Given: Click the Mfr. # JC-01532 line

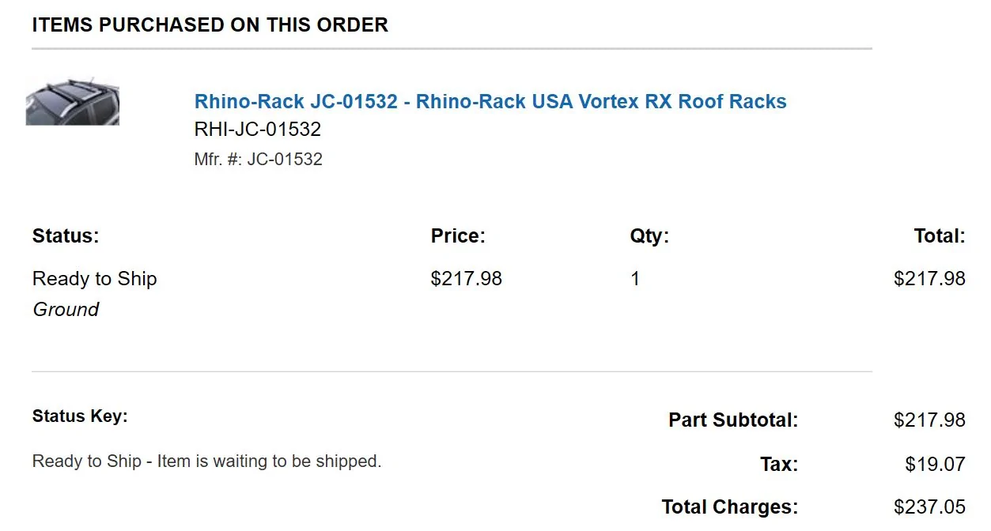Looking at the screenshot, I should [259, 159].
